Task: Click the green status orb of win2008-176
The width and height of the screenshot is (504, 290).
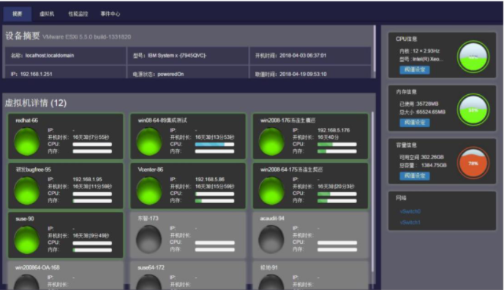Action: (271, 141)
